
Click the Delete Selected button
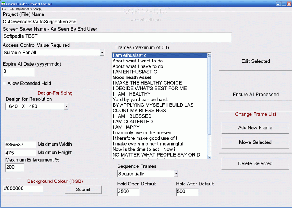point(255,163)
